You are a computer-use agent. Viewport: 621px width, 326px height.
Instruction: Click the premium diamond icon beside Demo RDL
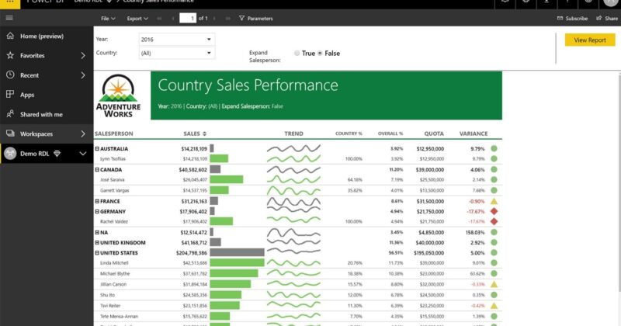coord(57,153)
